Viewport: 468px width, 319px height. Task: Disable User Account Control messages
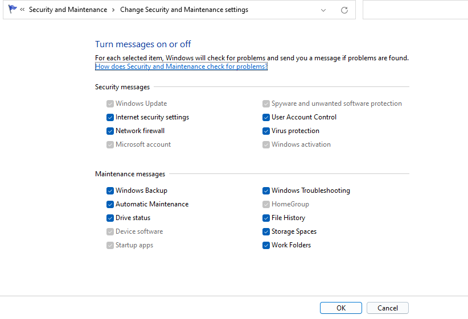266,117
